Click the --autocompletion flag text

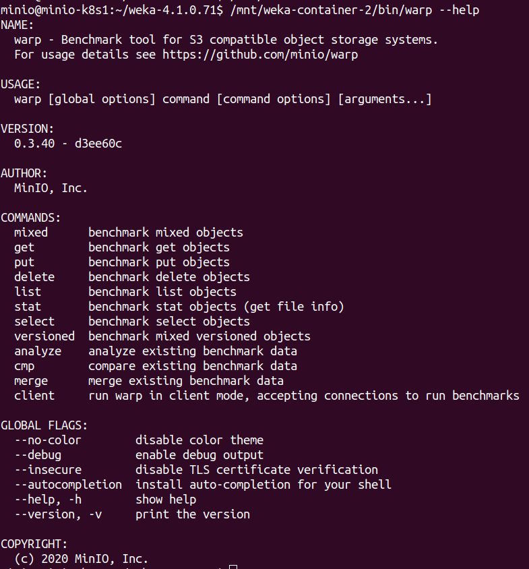coord(68,485)
